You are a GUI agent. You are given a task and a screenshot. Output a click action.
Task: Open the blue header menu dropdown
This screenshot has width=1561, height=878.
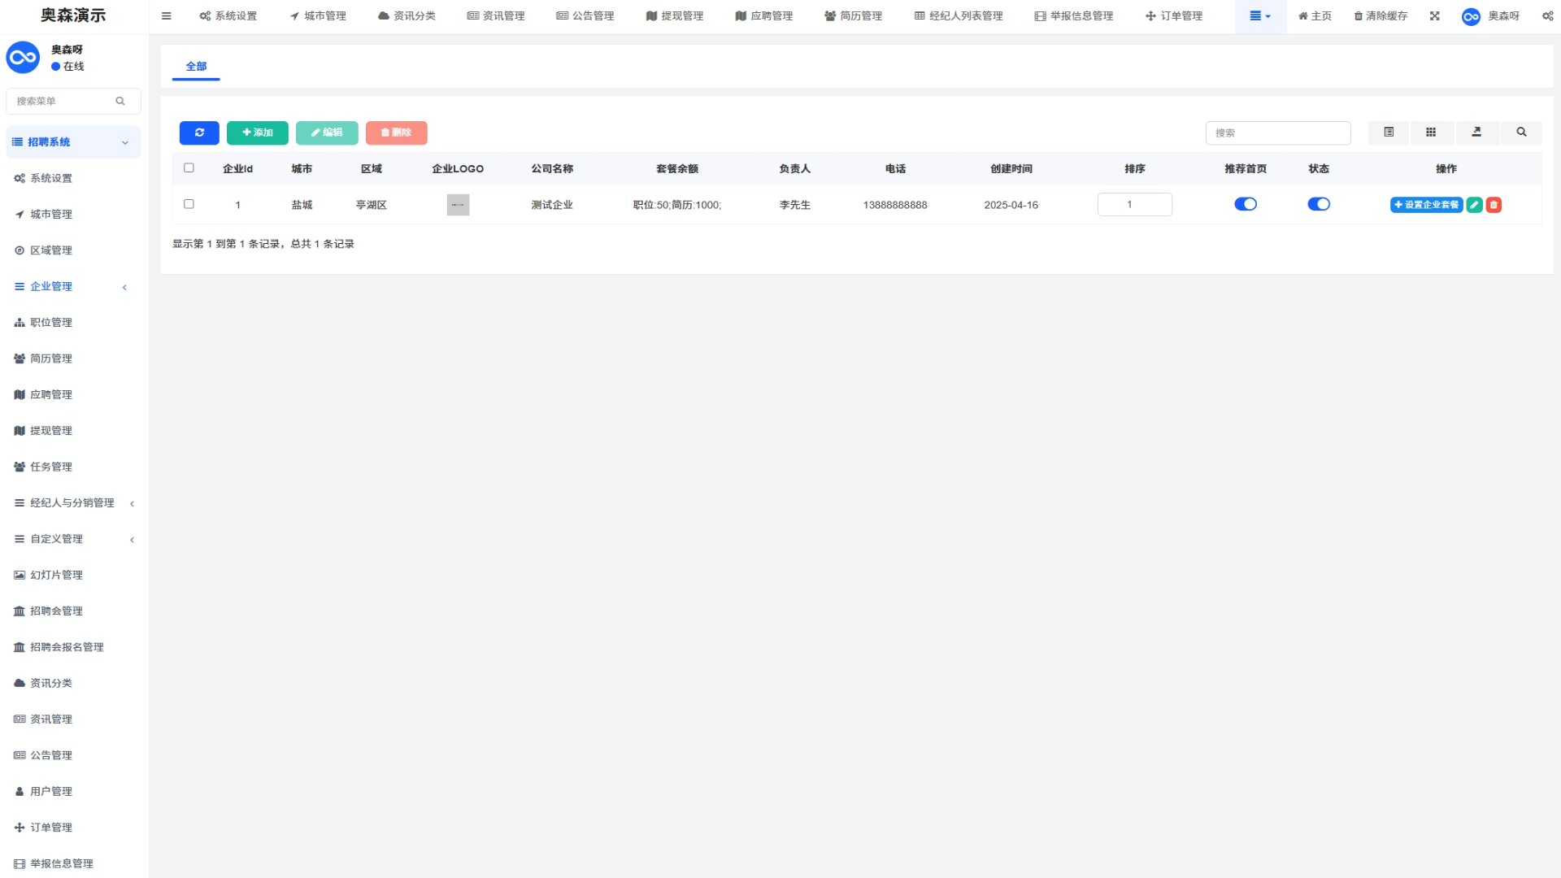click(x=1259, y=16)
